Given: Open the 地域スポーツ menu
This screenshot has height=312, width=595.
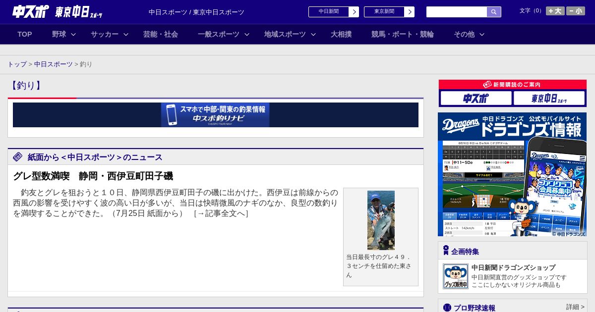Looking at the screenshot, I should pos(285,34).
